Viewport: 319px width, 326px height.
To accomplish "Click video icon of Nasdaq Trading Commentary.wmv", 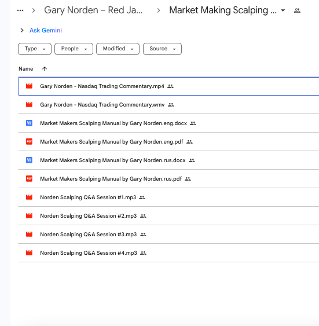I will click(x=29, y=105).
